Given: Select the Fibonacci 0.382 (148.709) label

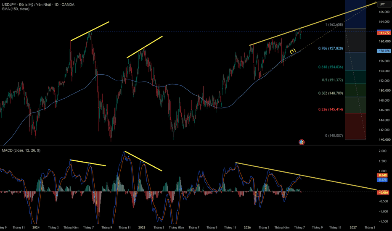Looking at the screenshot, I should click(x=331, y=93).
